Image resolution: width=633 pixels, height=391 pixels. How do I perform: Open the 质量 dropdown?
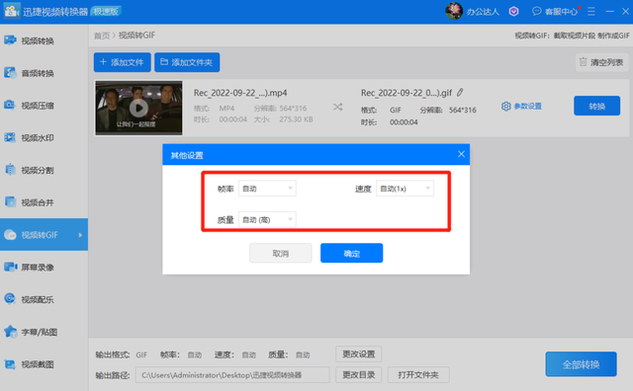point(267,219)
